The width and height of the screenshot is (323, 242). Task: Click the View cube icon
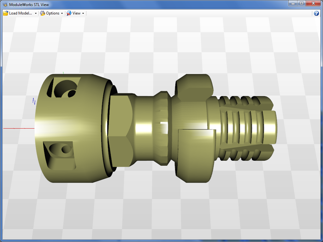[x=69, y=13]
